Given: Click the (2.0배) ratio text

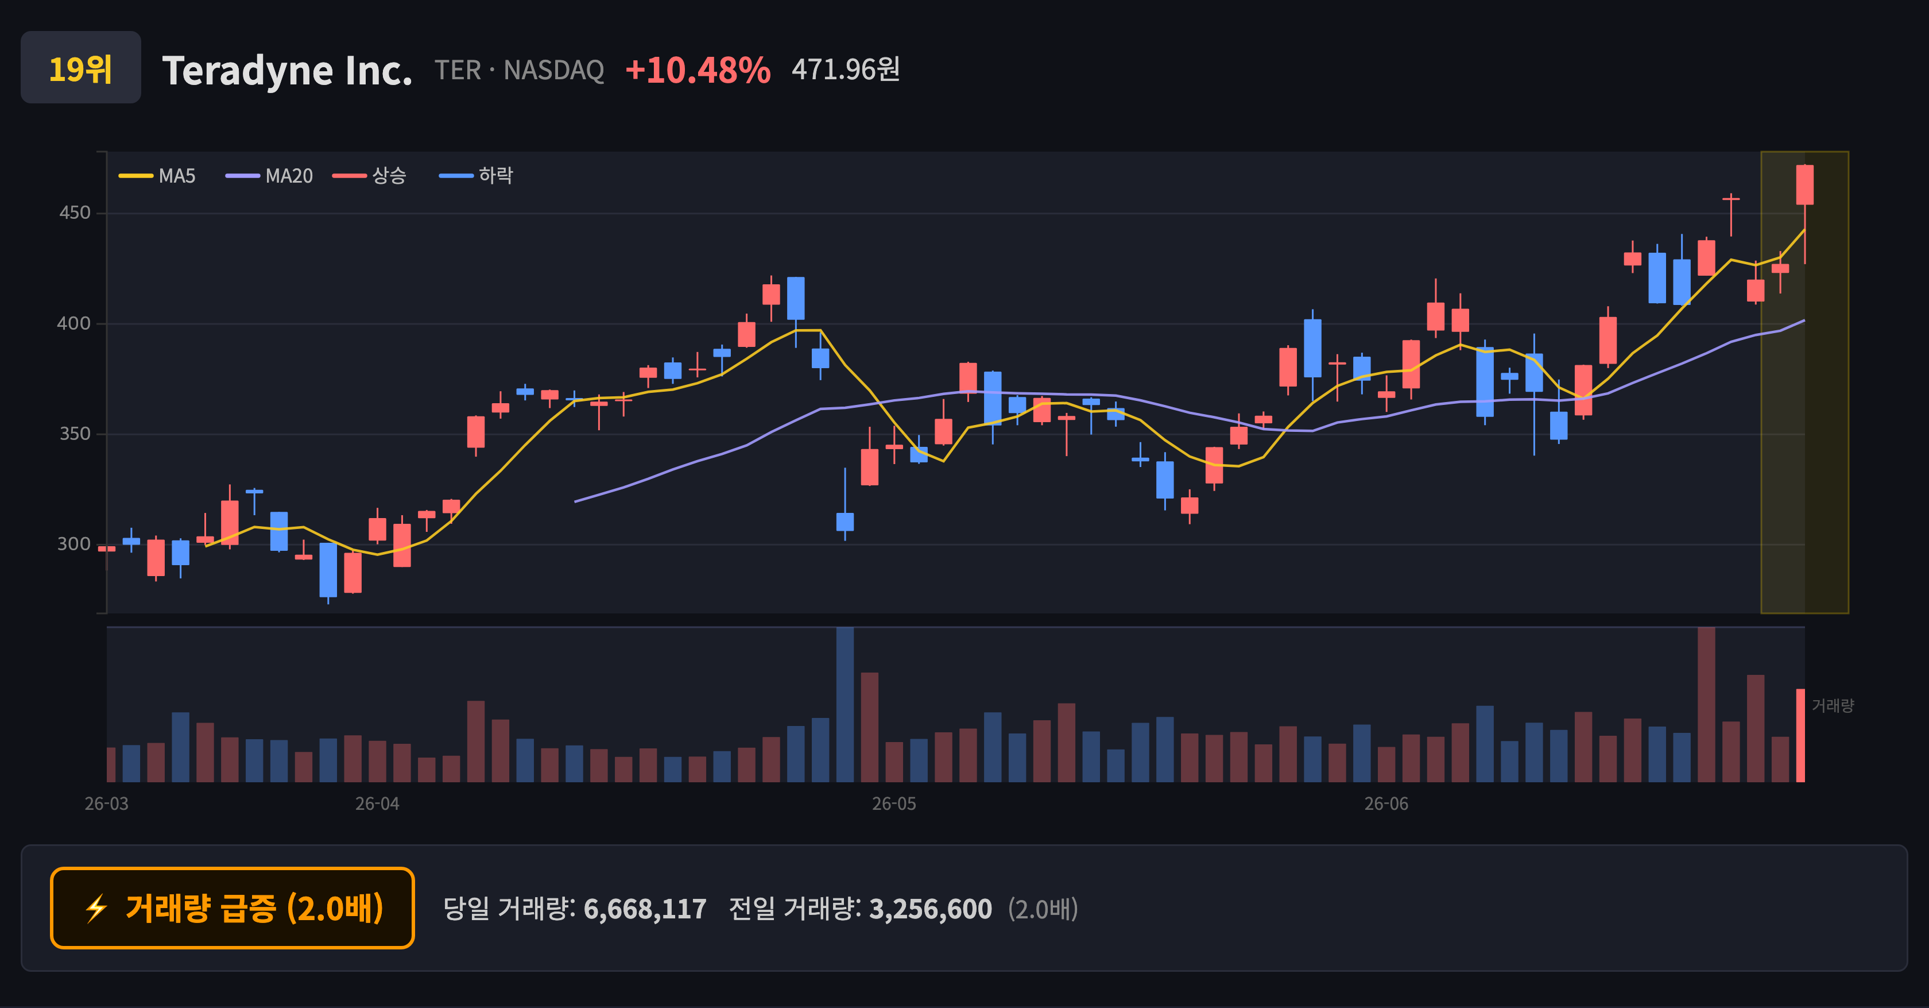Looking at the screenshot, I should point(1043,909).
